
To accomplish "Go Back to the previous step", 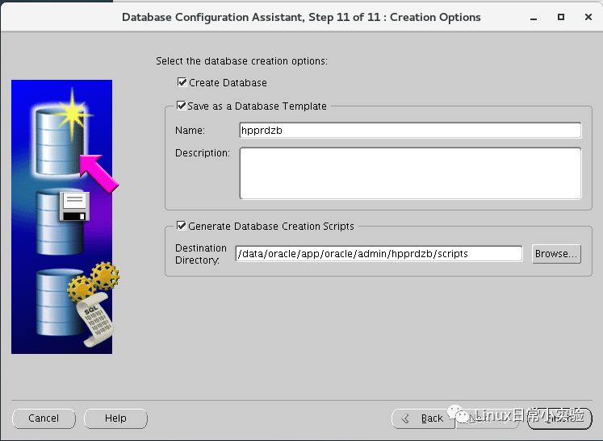I will coord(423,418).
